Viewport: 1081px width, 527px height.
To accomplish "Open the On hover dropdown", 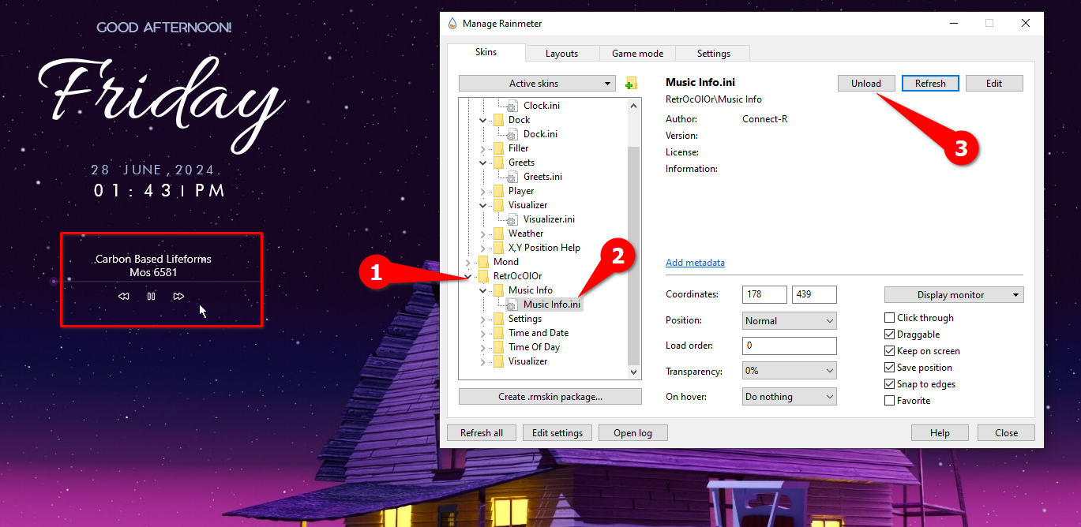I will coord(790,396).
